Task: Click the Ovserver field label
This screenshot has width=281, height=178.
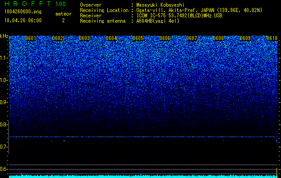Action: point(91,5)
